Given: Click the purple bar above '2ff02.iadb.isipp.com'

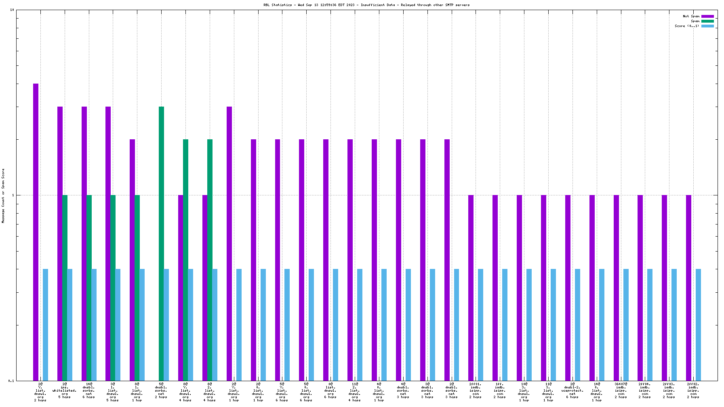Looking at the screenshot, I should 688,288.
